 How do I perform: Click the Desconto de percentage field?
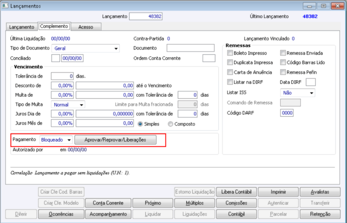pyautogui.click(x=62, y=85)
